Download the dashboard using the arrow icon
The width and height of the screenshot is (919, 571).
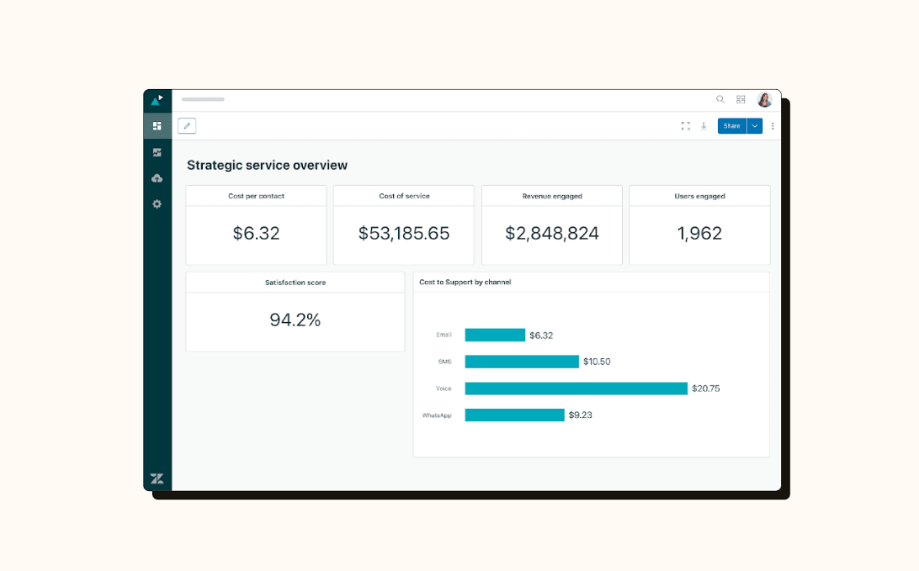click(704, 125)
